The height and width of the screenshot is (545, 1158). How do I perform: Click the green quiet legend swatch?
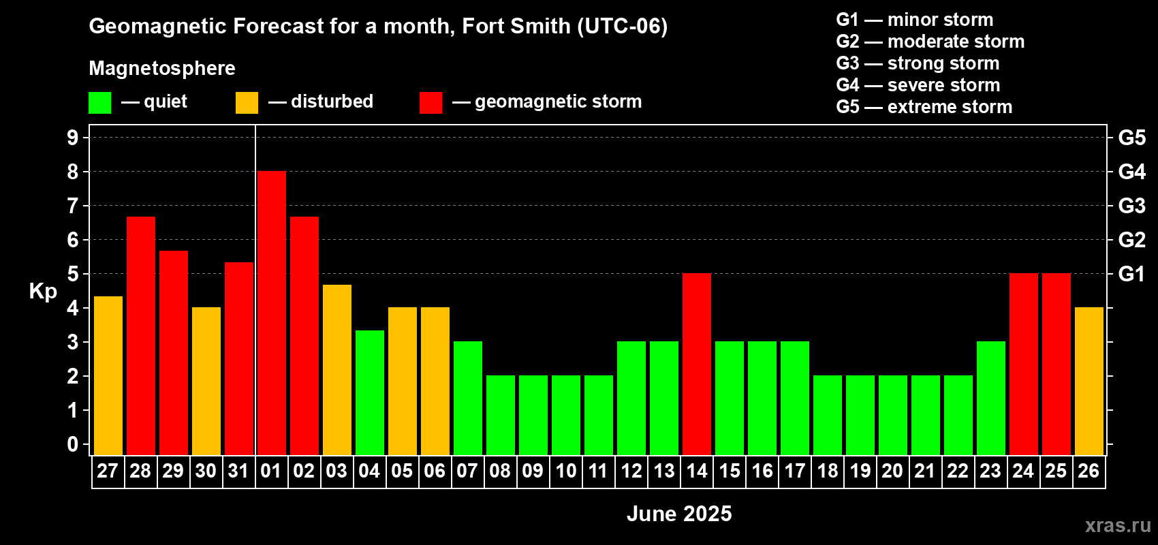coord(99,103)
